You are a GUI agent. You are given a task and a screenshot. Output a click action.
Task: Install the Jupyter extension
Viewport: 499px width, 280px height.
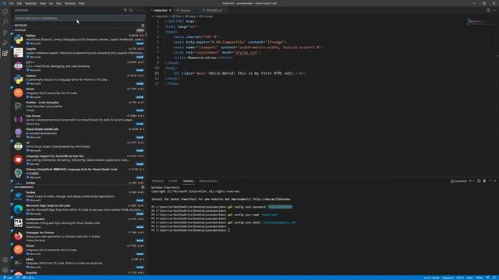point(140,57)
